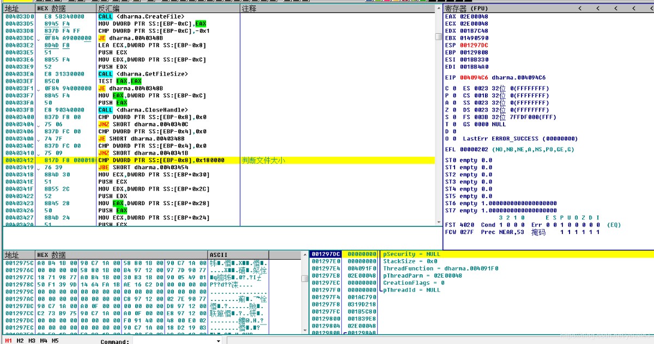
Task: Click dump address 0012978C
Action: tap(19, 284)
